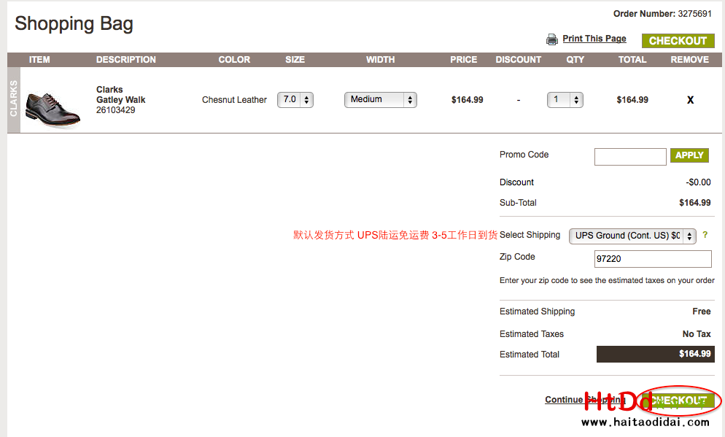Viewport: 725px width, 437px height.
Task: Click the top CHECKOUT button
Action: [x=678, y=41]
